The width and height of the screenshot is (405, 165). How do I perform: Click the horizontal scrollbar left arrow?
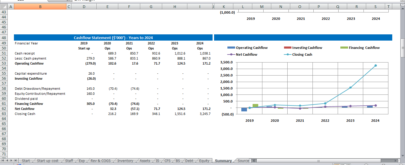[x=254, y=161]
